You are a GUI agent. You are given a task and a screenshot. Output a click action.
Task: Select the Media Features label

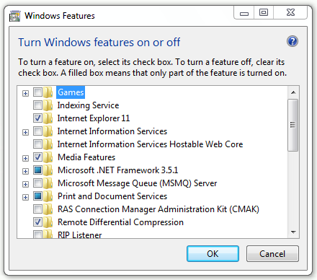tap(86, 157)
